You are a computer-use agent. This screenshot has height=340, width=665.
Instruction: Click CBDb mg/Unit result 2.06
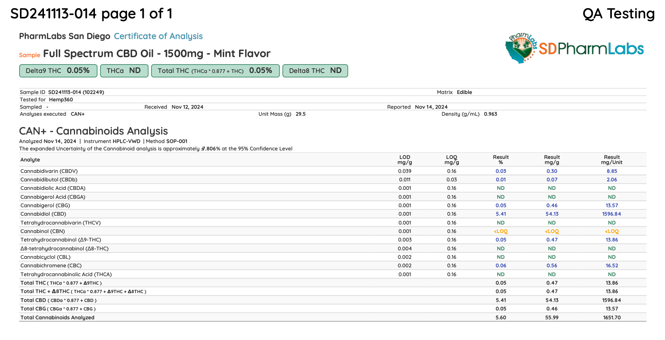[612, 180]
